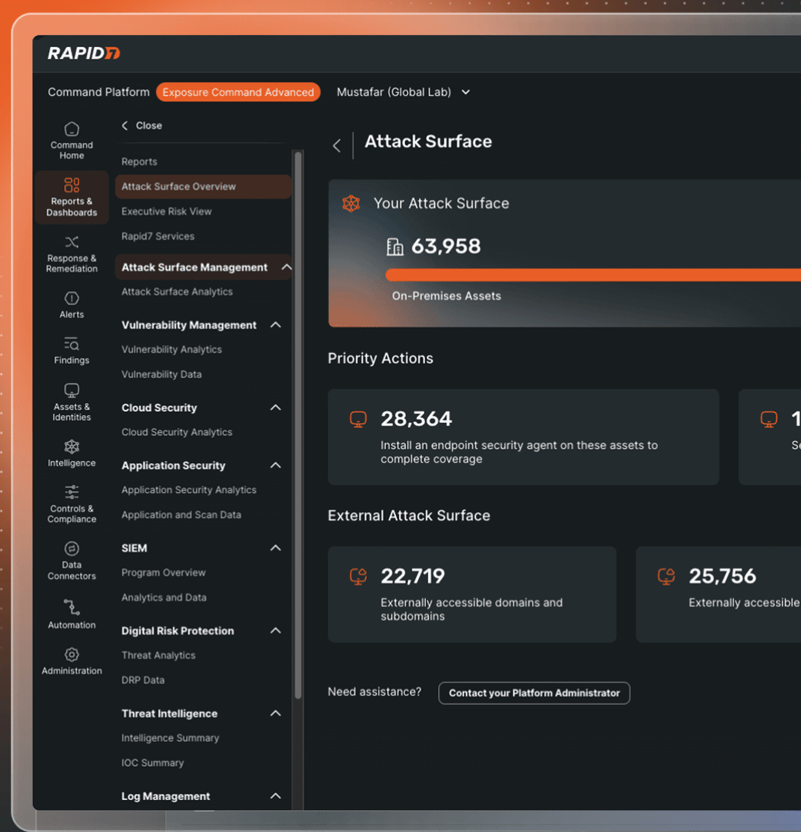Screen dimensions: 801x832
Task: Click the Exposure Command Advanced badge
Action: coord(238,92)
